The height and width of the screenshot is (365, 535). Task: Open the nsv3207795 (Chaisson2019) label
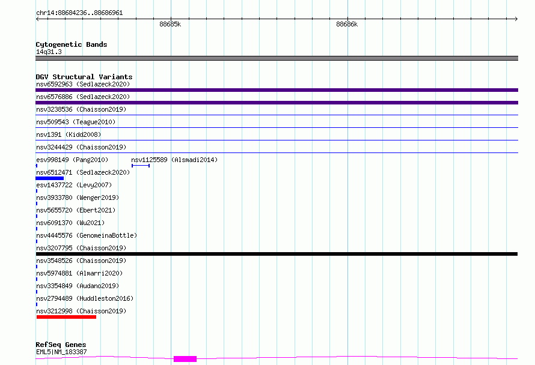[81, 248]
